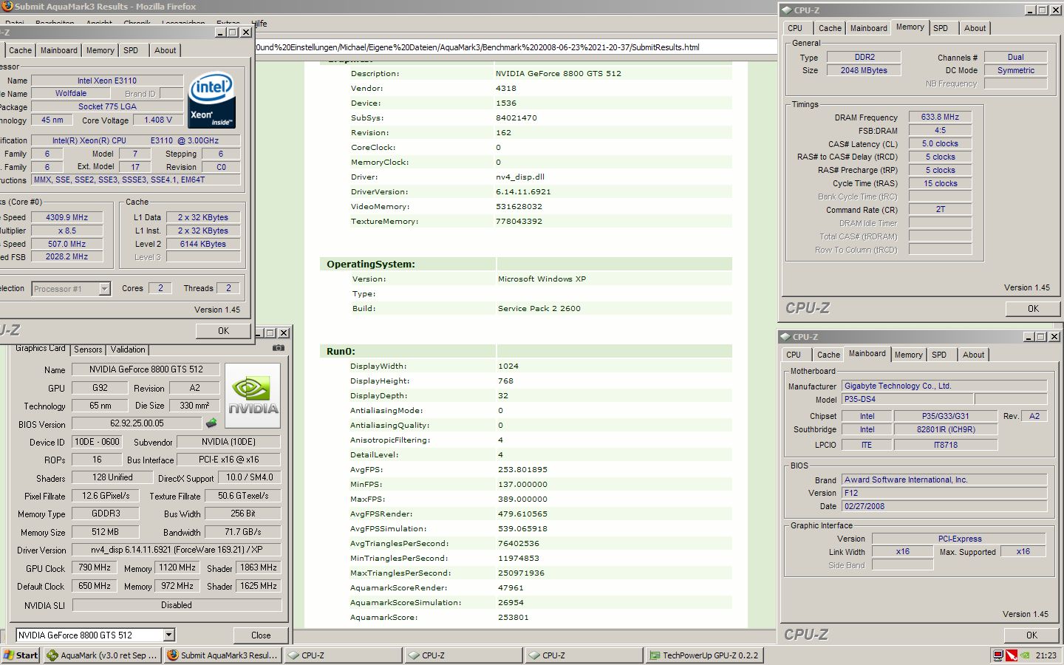Click the third CPU-Z taskbar button

(584, 655)
